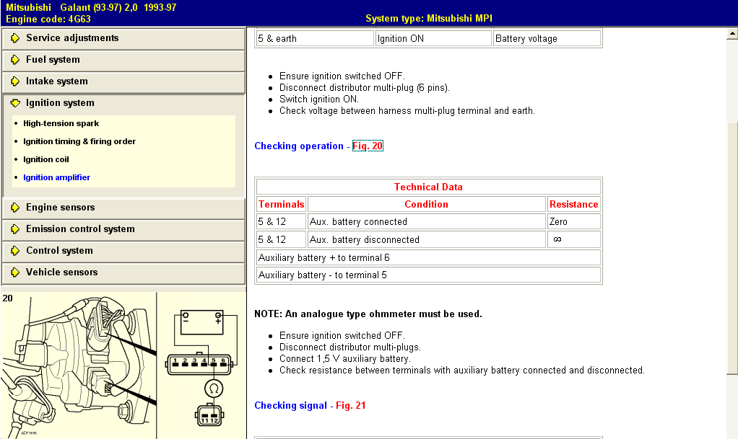Click the Technical Data table title
The height and width of the screenshot is (439, 738).
[x=428, y=187]
